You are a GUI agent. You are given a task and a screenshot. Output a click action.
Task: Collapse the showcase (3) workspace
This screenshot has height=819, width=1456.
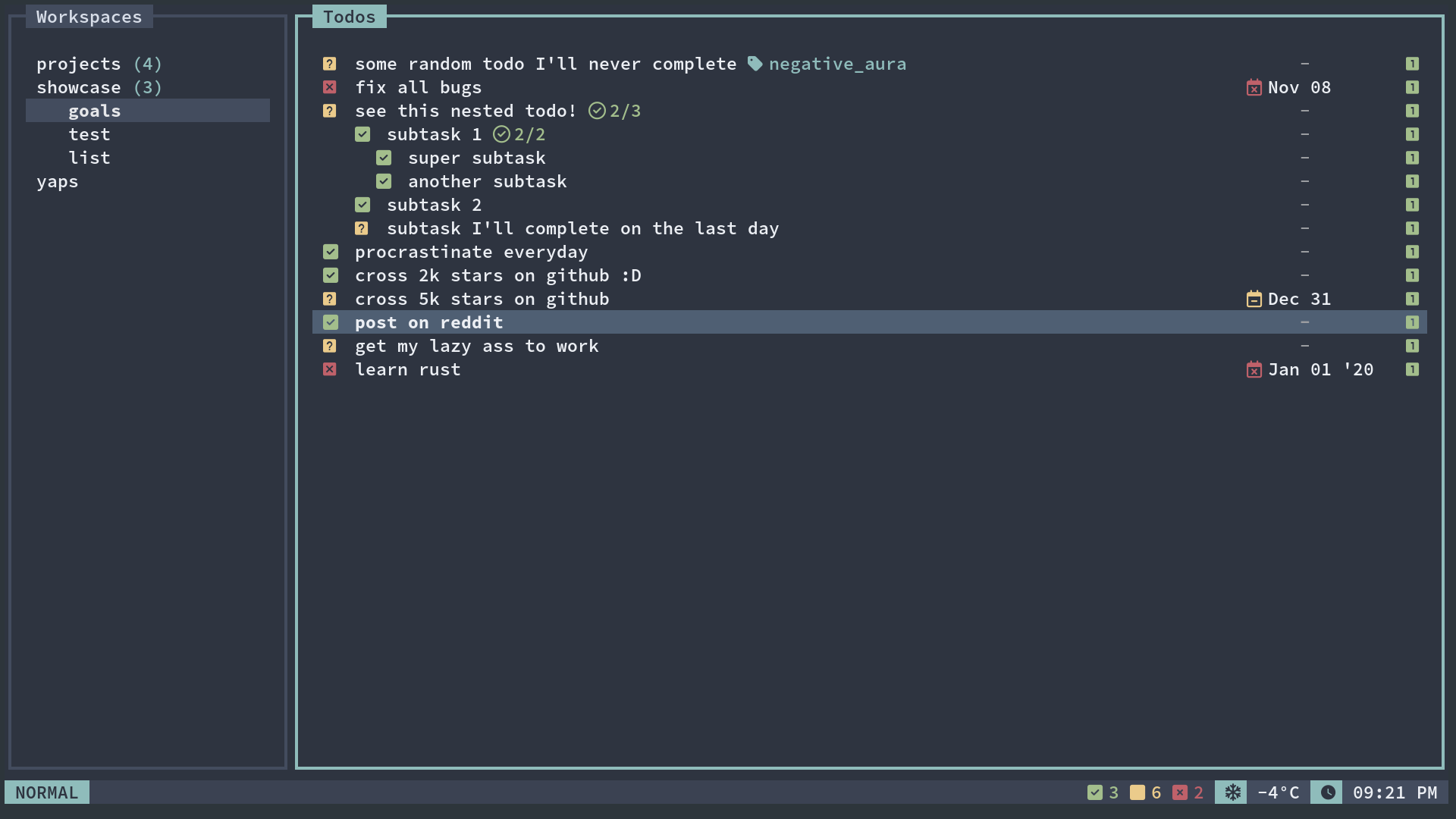tap(99, 87)
